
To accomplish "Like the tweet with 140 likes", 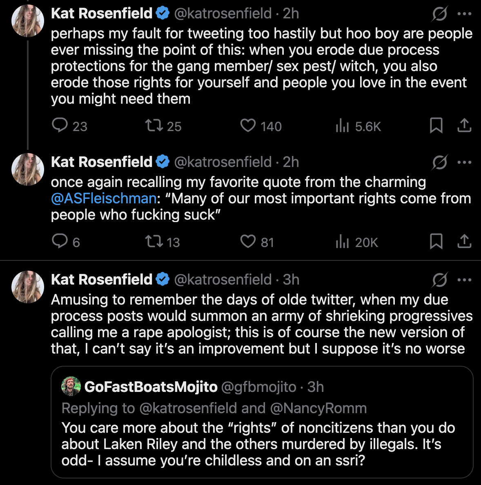I will pyautogui.click(x=248, y=125).
